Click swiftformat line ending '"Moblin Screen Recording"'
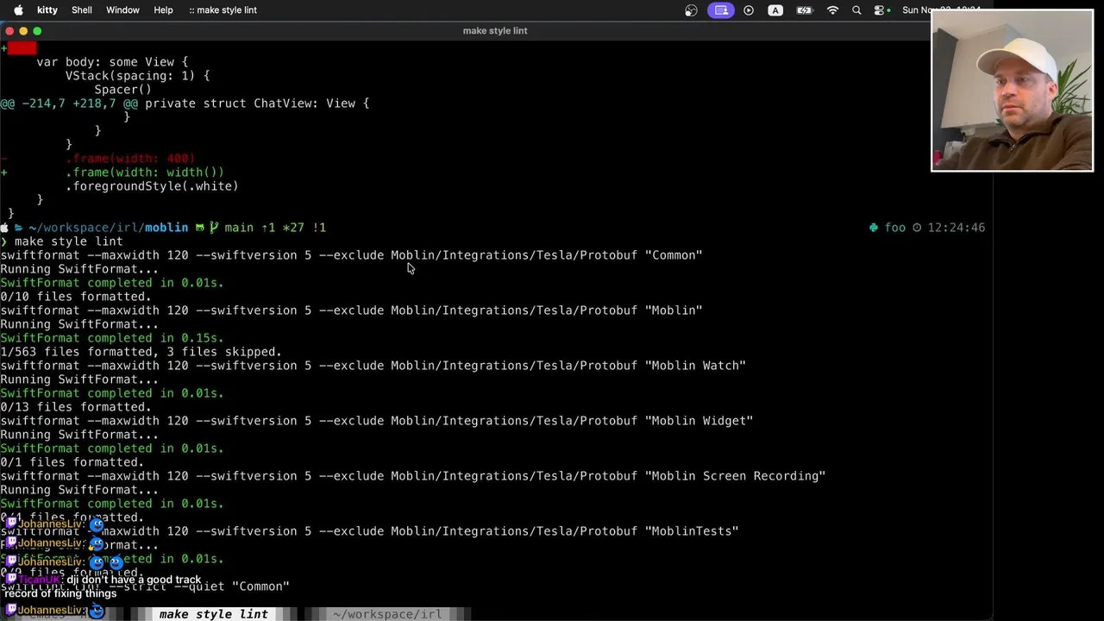1104x621 pixels. (412, 476)
